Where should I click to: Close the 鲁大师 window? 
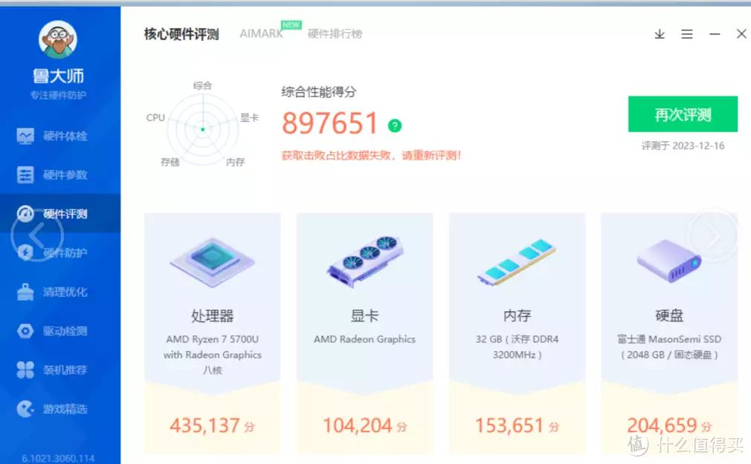pos(741,34)
